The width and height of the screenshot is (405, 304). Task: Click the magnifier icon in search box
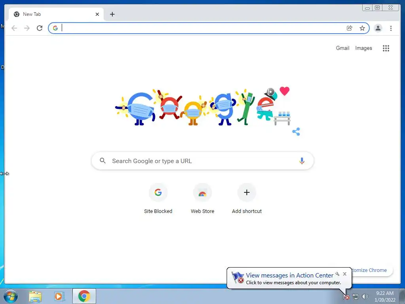[102, 161]
